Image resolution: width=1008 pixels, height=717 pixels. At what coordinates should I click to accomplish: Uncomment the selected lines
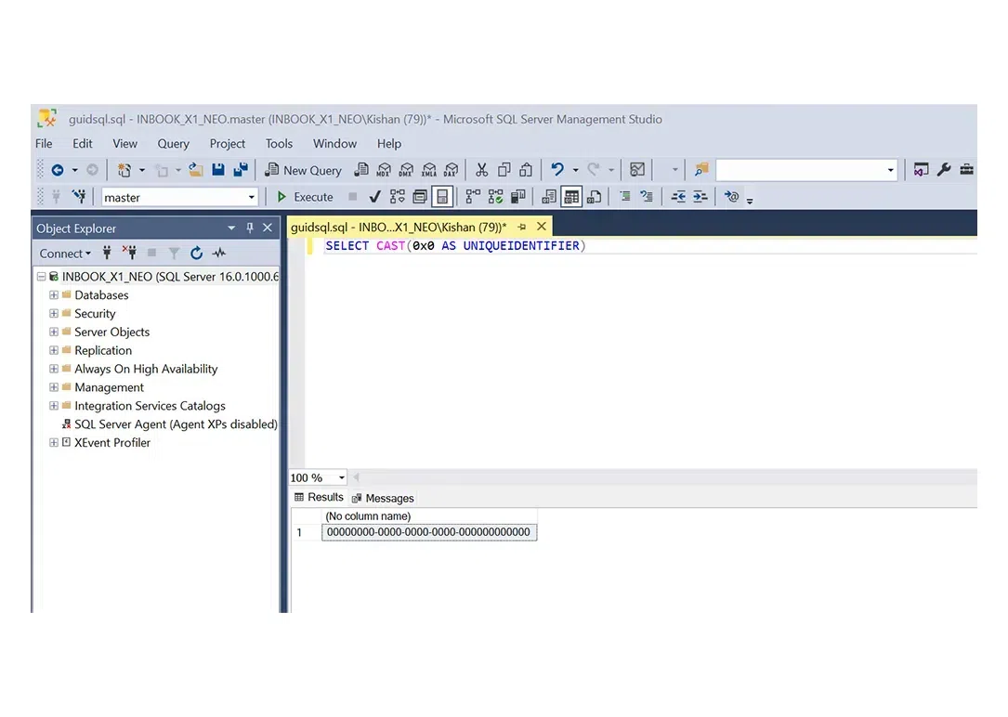[647, 197]
